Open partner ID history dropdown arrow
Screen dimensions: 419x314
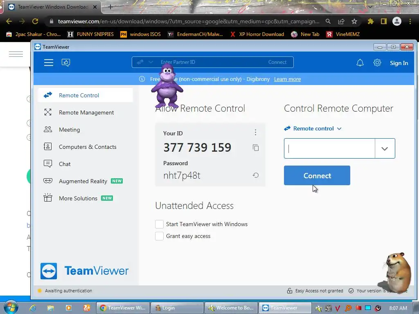tap(385, 148)
